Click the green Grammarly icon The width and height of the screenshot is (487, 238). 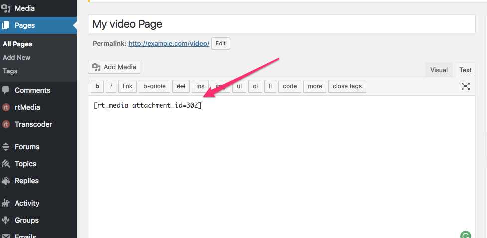[x=465, y=235]
